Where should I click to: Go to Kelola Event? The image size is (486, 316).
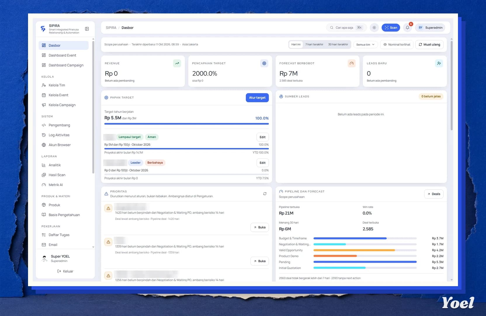63,95
